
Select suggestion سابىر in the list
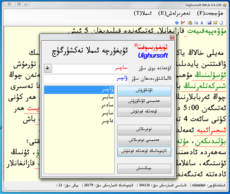pos(79,98)
